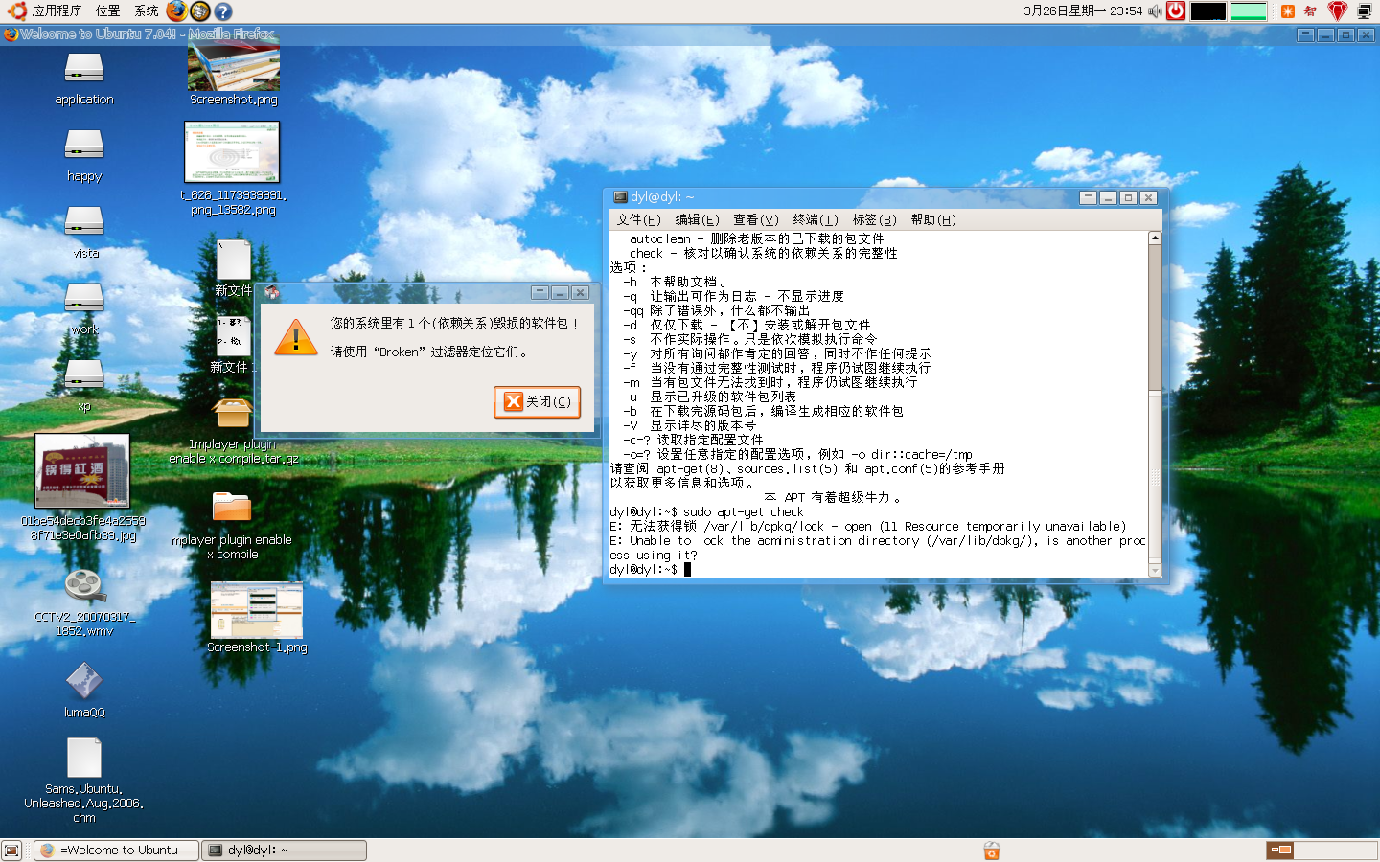1380x862 pixels.
Task: Switch to dyl@dyl terminal taskbar button
Action: coord(285,850)
